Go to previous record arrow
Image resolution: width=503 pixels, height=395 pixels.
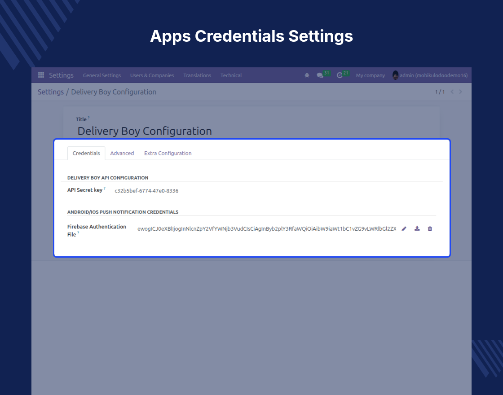pyautogui.click(x=452, y=92)
